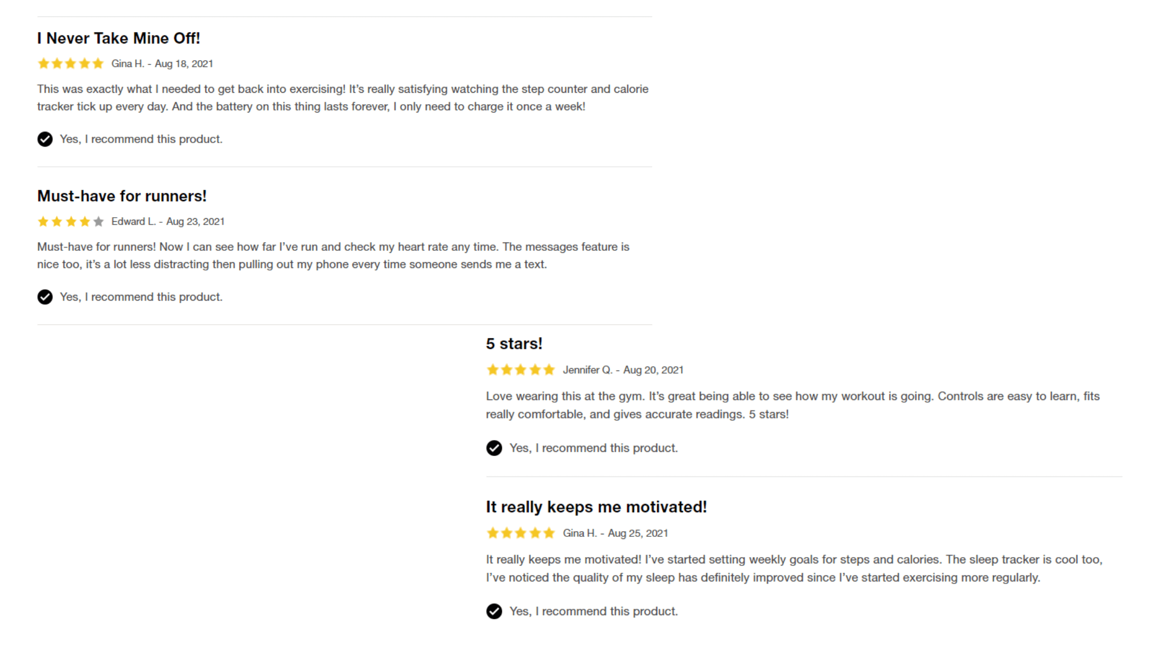Click the date Aug 25, 2021

638,533
